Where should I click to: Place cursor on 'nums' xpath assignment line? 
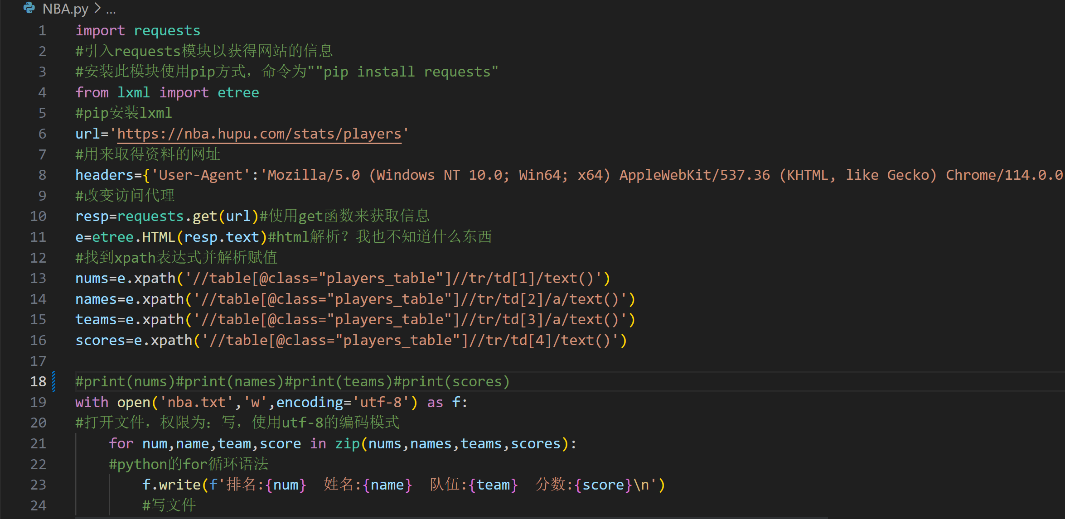[x=92, y=278]
